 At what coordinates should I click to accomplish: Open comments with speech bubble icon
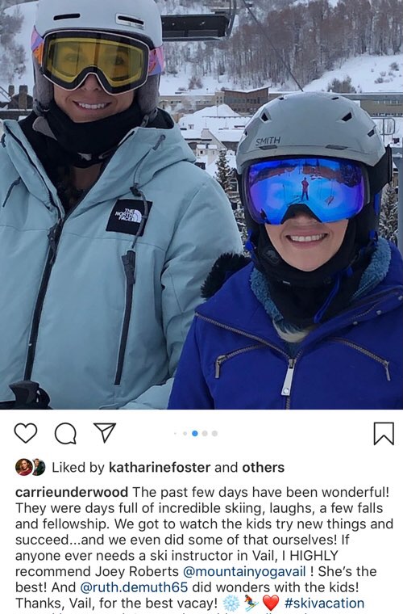(65, 434)
